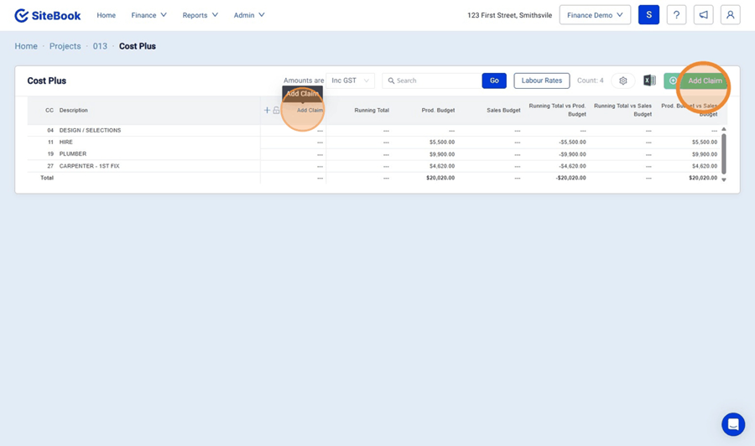The width and height of the screenshot is (755, 446).
Task: Expand the Reports menu
Action: 200,15
